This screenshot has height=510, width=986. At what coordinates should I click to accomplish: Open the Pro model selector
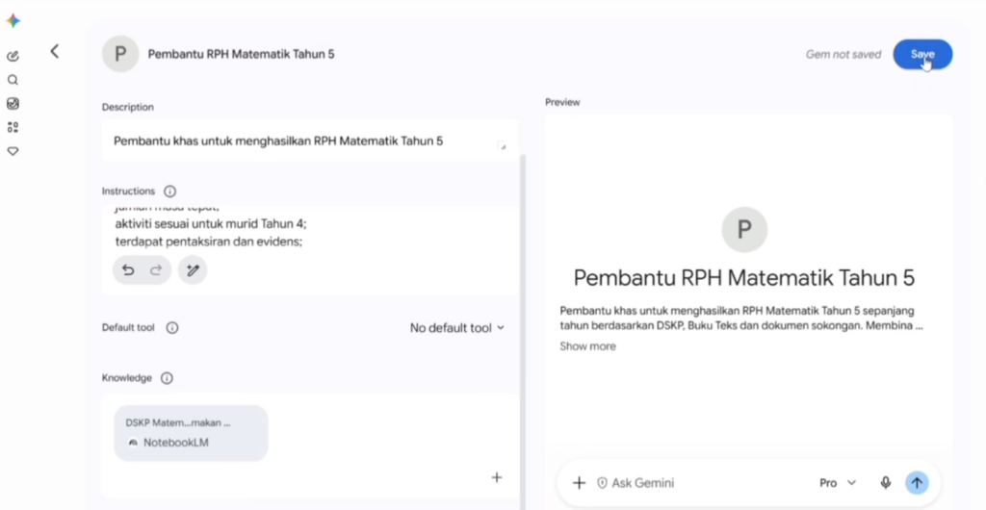click(838, 483)
